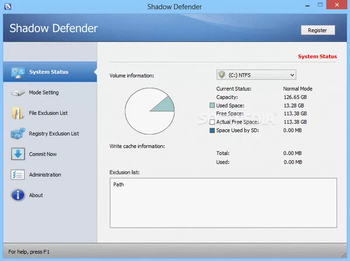Click the Write cache Used 0.00 MB value
This screenshot has height=261, width=350.
293,162
